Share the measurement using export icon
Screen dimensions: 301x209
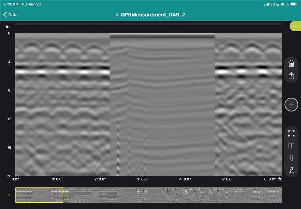click(291, 76)
